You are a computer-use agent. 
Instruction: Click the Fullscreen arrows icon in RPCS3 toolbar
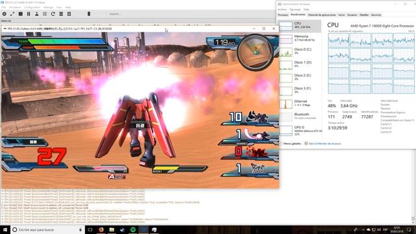point(12,14)
